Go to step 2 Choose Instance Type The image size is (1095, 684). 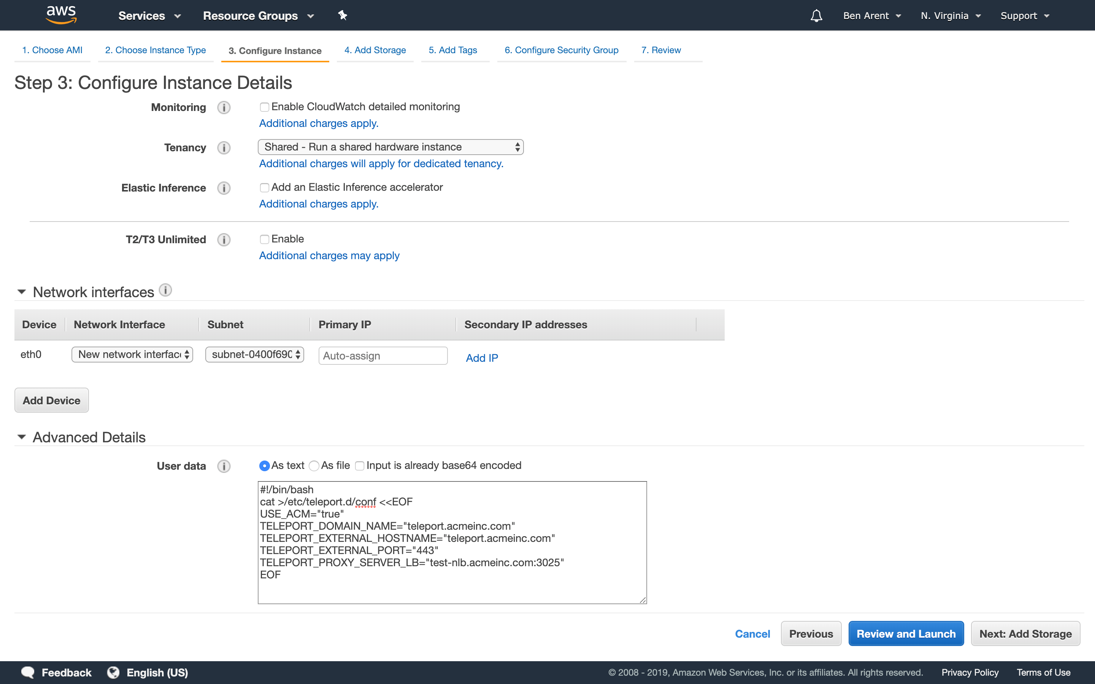point(156,50)
